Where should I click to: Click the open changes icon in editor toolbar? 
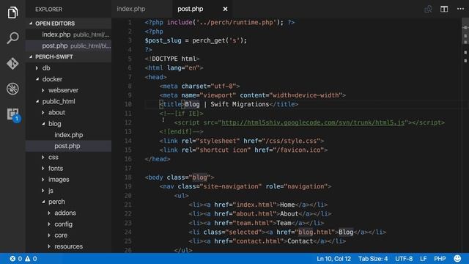coord(428,9)
